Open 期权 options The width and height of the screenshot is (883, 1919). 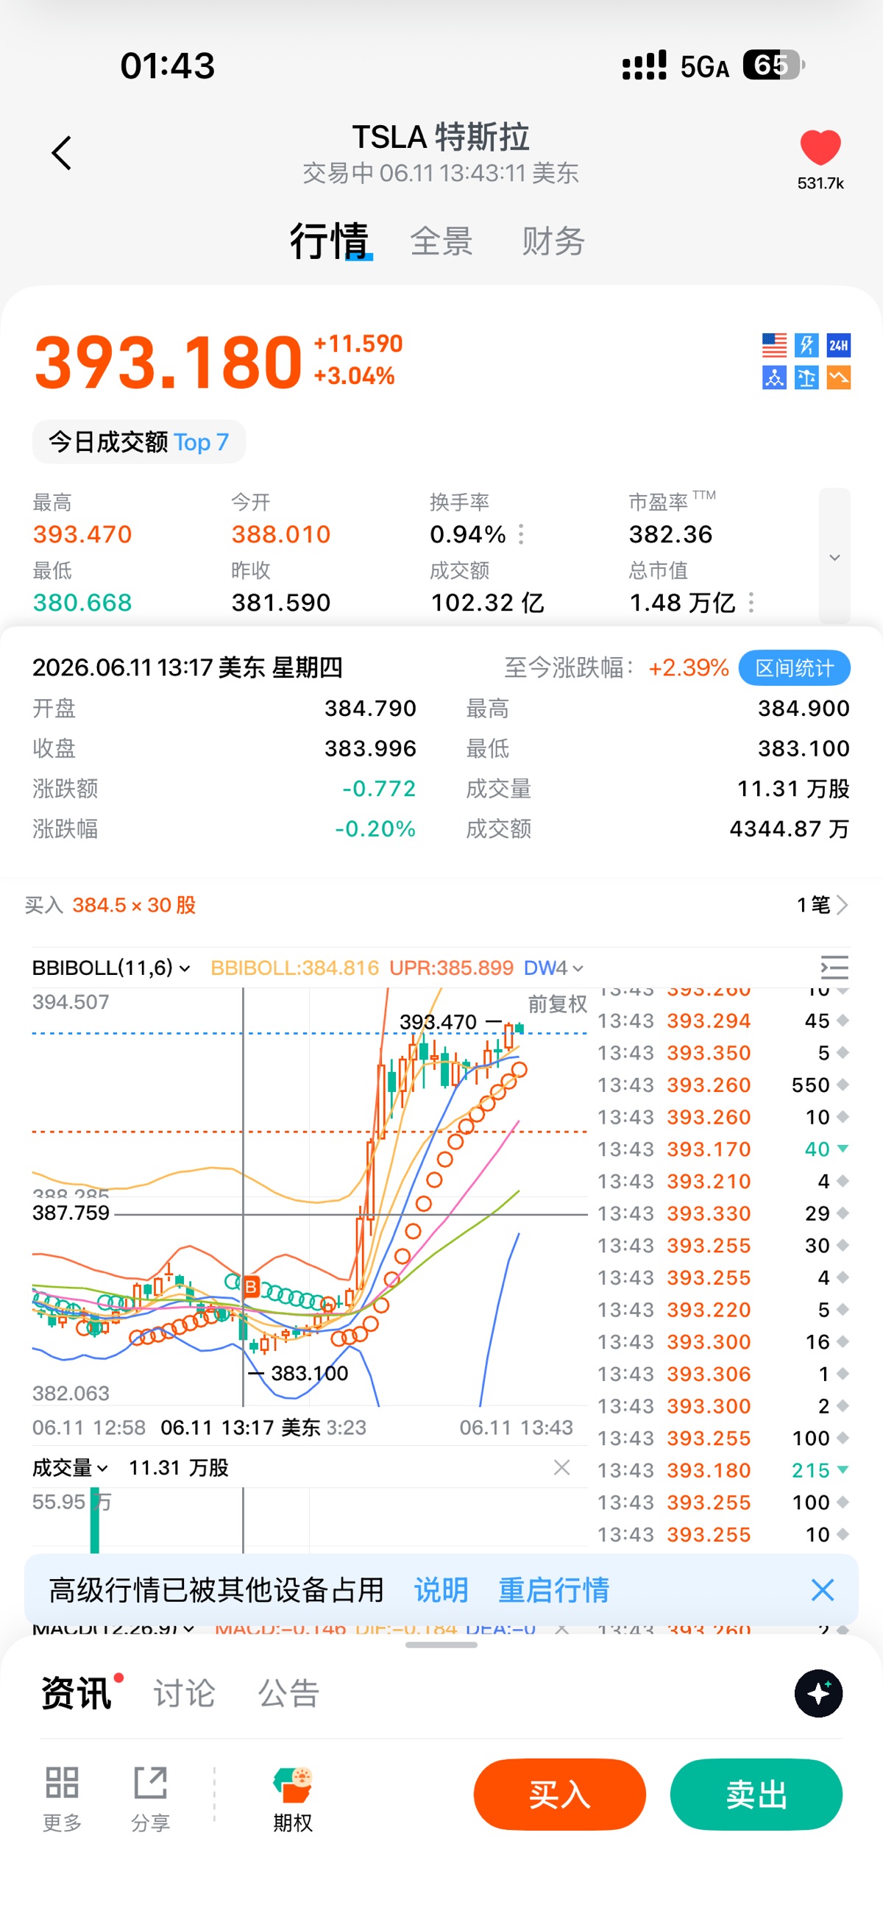point(292,1798)
